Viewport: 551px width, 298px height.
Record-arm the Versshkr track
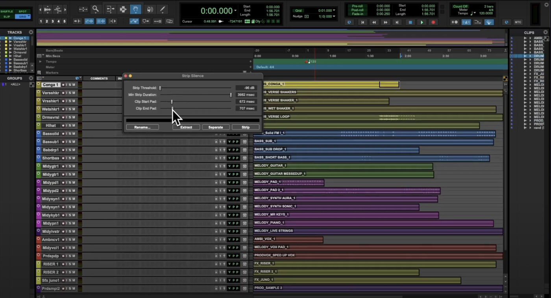63,93
